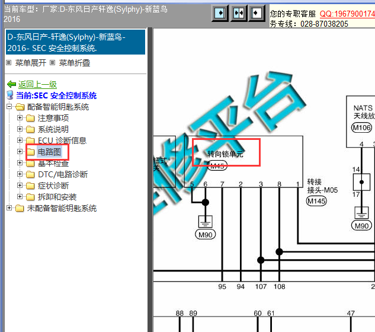Click 菜单展开 to expand all menus

point(31,63)
